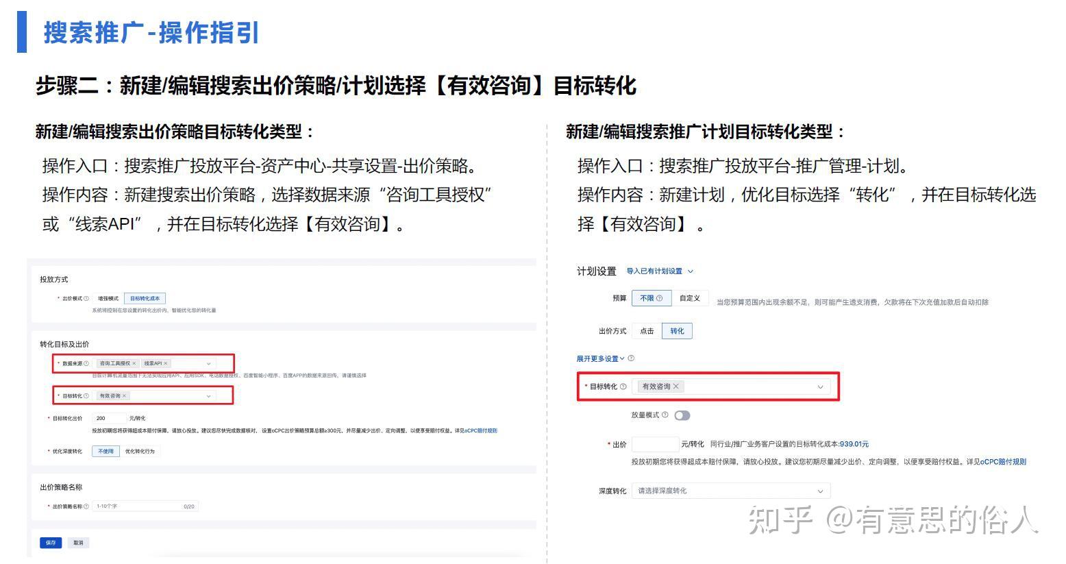Open oCPC赔付规则 link in bid strategy form
1066x564 pixels.
point(481,431)
